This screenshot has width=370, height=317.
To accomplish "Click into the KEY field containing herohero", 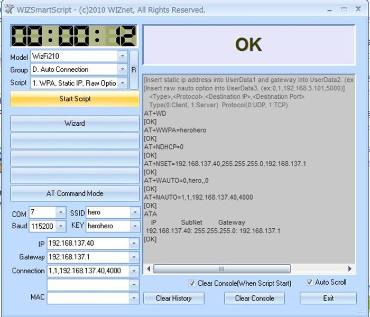I will pos(108,226).
